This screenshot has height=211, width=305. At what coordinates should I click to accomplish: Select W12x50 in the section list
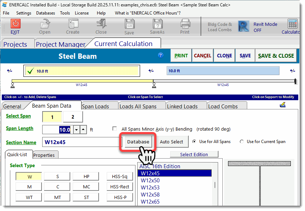point(149,181)
